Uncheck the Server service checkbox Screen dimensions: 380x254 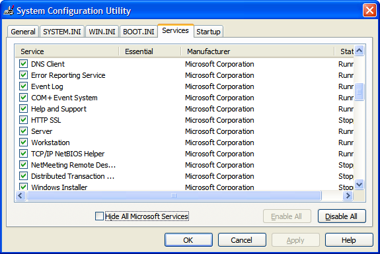(23, 131)
